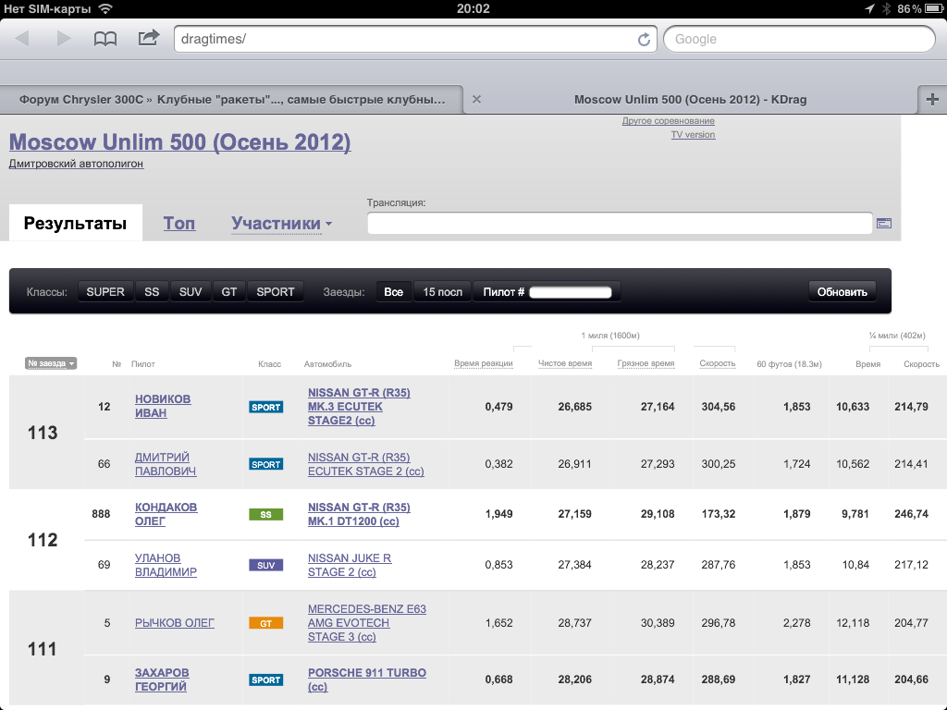Add a new tab with plus button
Screen dimensions: 947x710
click(x=932, y=100)
